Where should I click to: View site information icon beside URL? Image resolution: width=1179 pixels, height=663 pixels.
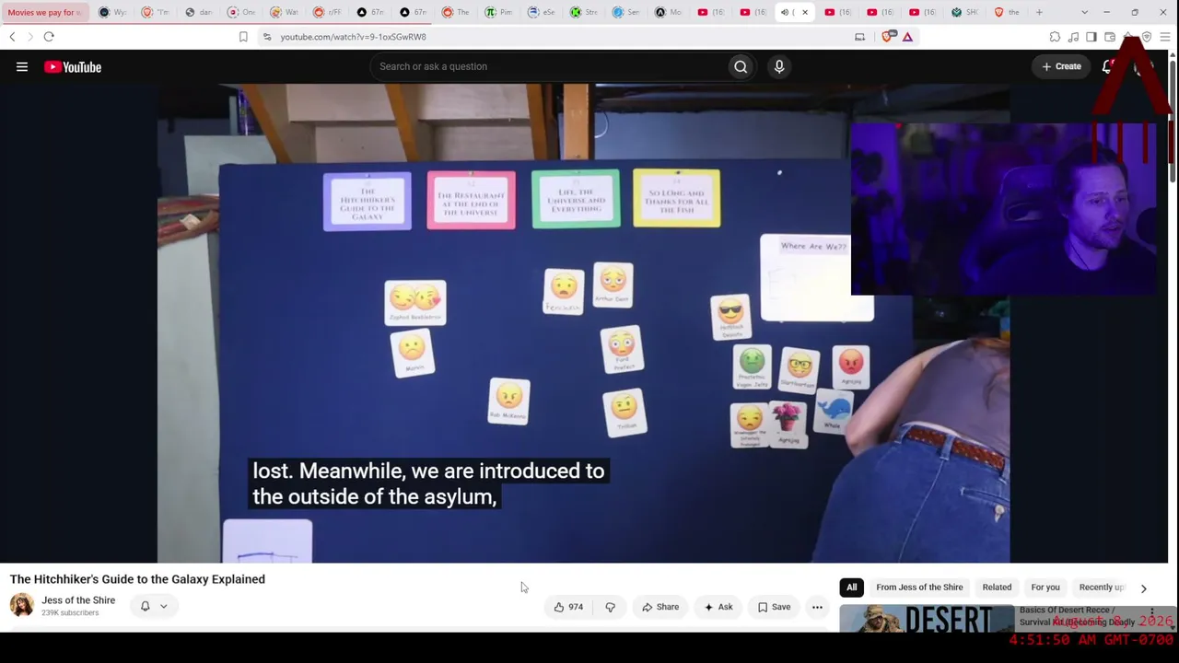(x=266, y=37)
